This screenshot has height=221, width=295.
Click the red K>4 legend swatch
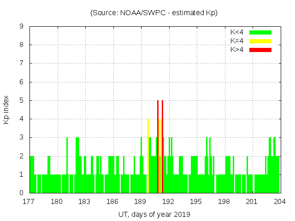[x=260, y=50]
